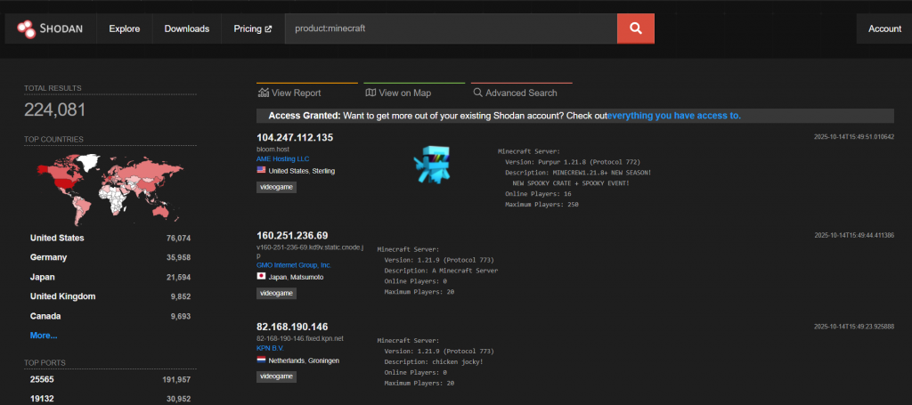Viewport: 912px width, 405px height.
Task: Click the 224,081 total results count
Action: pyautogui.click(x=54, y=109)
